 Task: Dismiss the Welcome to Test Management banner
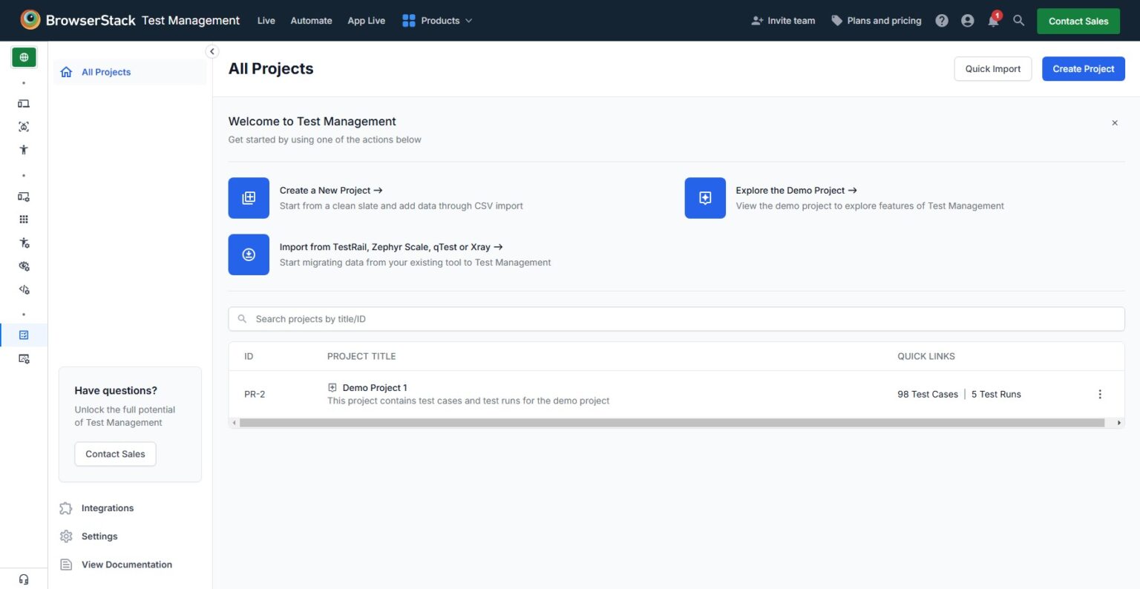point(1115,122)
